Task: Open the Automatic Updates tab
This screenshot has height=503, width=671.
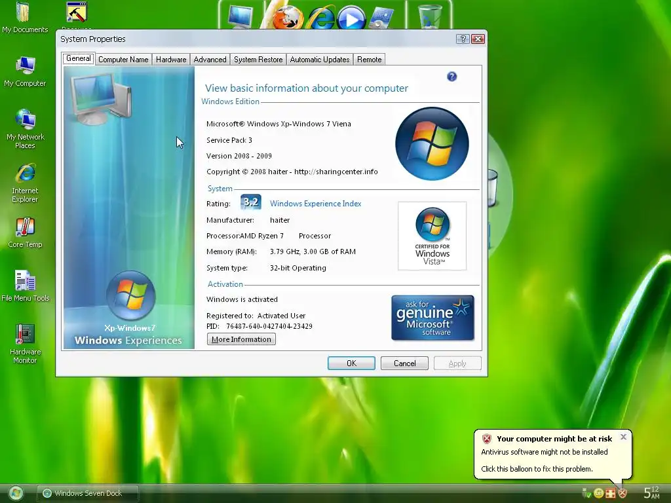Action: (x=320, y=60)
